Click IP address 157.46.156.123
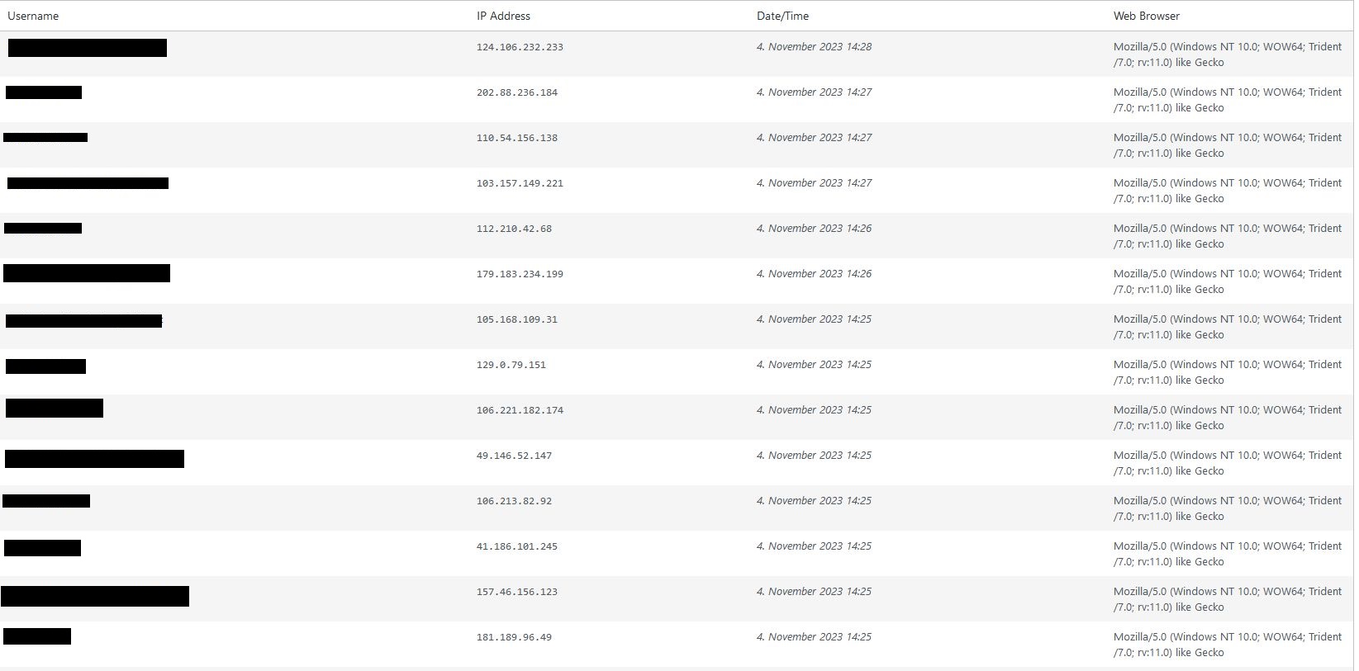1359x671 pixels. tap(516, 592)
